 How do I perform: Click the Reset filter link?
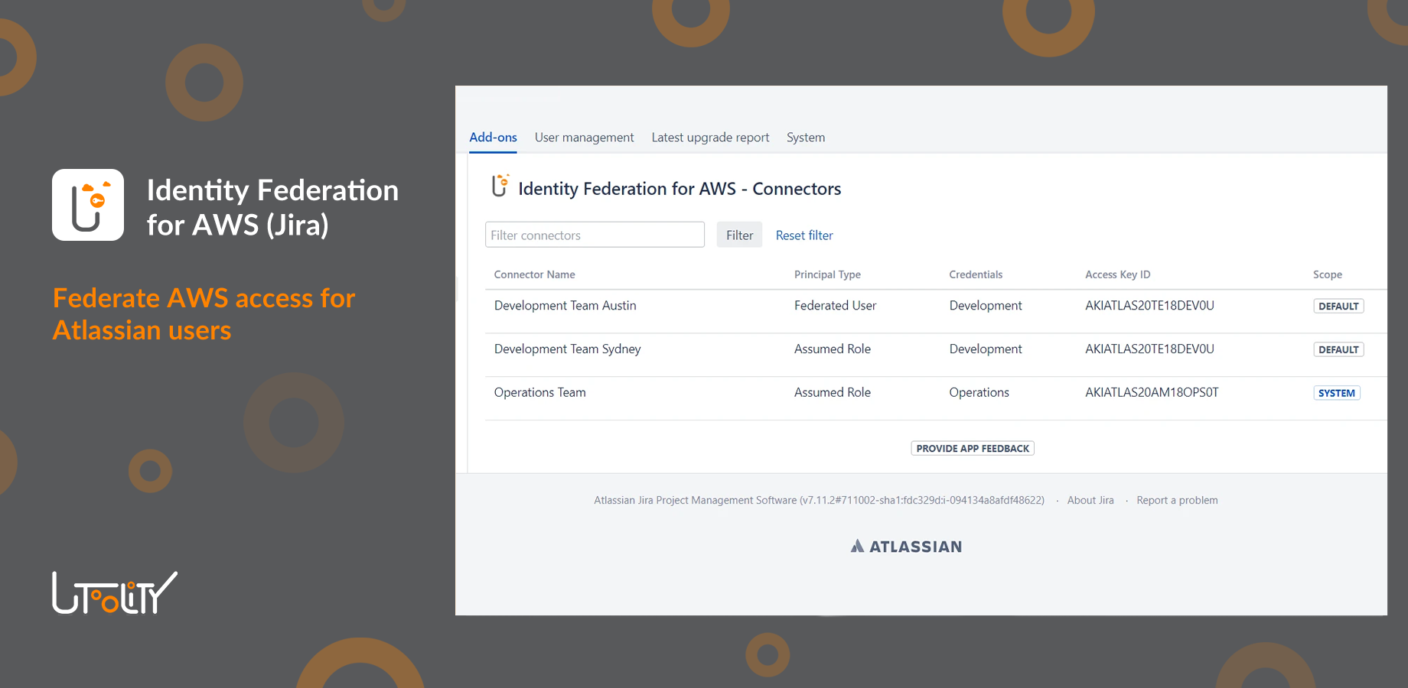804,235
